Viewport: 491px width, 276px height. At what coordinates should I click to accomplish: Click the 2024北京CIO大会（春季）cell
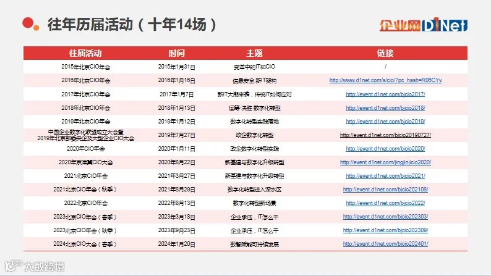(85, 244)
